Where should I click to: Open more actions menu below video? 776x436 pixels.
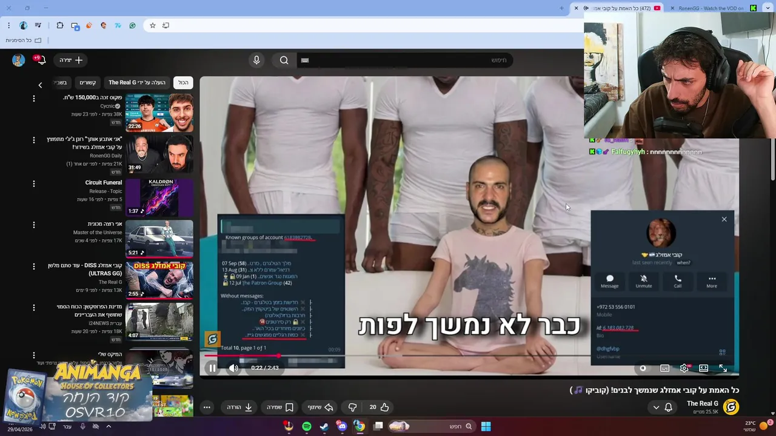[207, 407]
